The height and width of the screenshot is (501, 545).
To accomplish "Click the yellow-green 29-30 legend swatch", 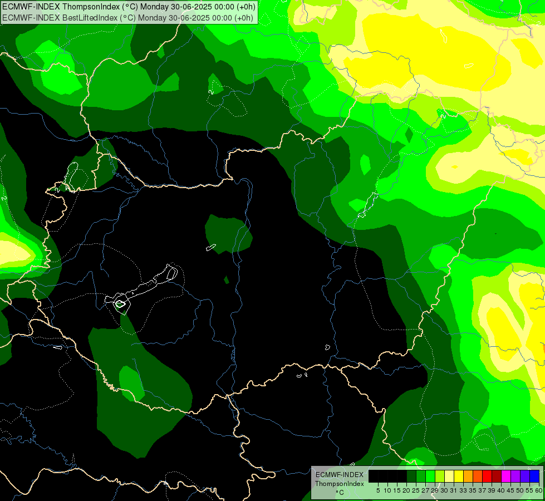I will coord(440,476).
